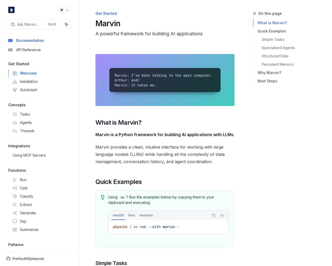Select the macOS code tab
The width and height of the screenshot is (332, 266).
(x=118, y=215)
